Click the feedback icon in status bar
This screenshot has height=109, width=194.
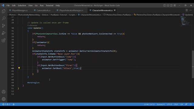click(x=186, y=104)
